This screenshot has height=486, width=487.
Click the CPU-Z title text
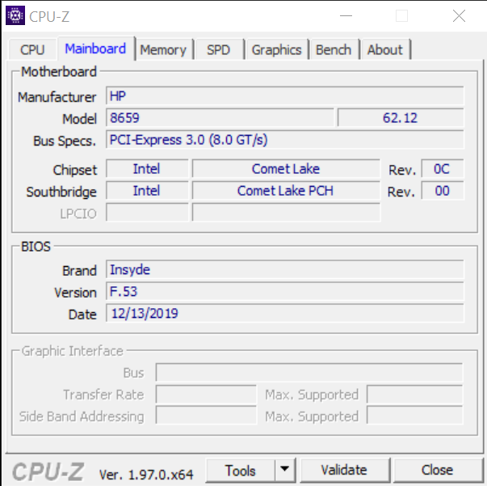click(x=49, y=16)
